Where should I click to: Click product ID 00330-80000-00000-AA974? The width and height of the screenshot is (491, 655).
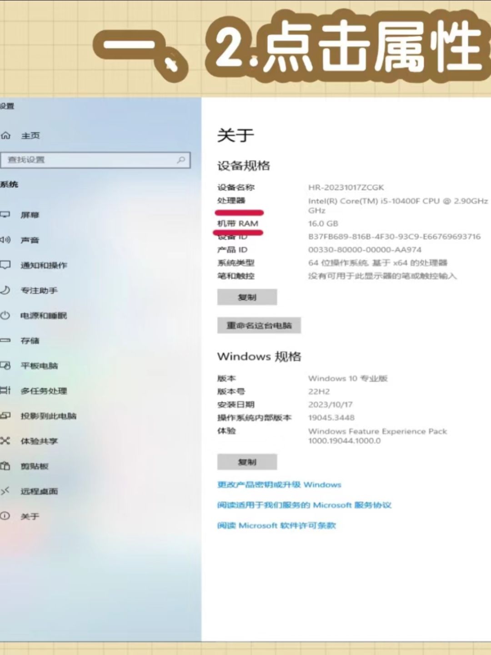(x=365, y=250)
